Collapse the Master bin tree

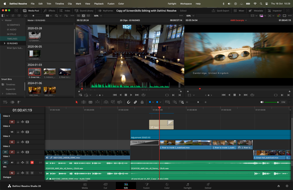tap(2, 20)
